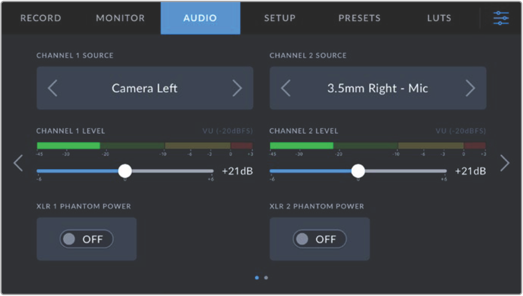Open the Setup tab

coord(280,18)
